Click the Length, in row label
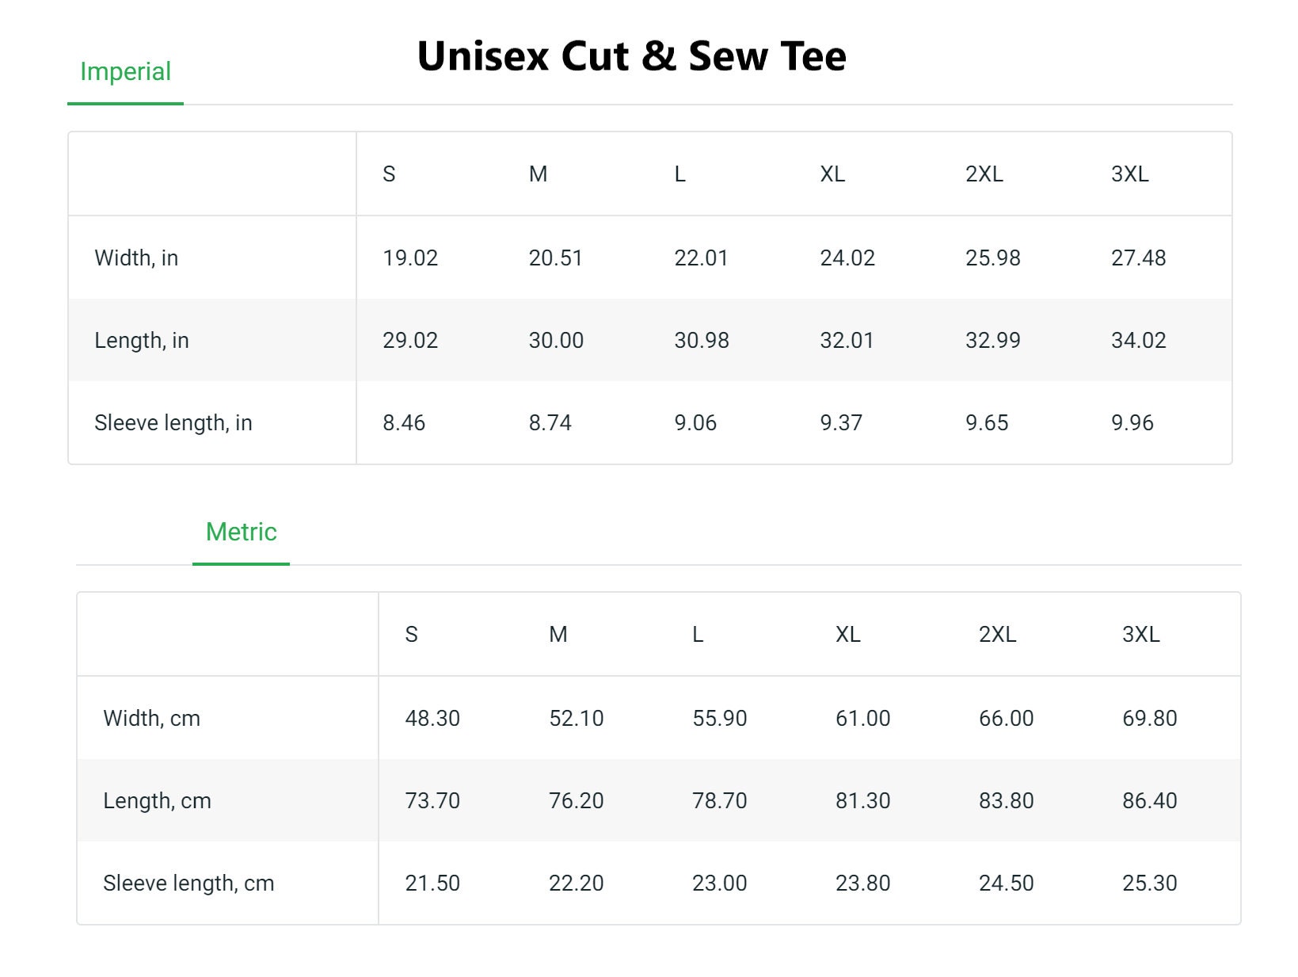1298x977 pixels. (x=142, y=341)
